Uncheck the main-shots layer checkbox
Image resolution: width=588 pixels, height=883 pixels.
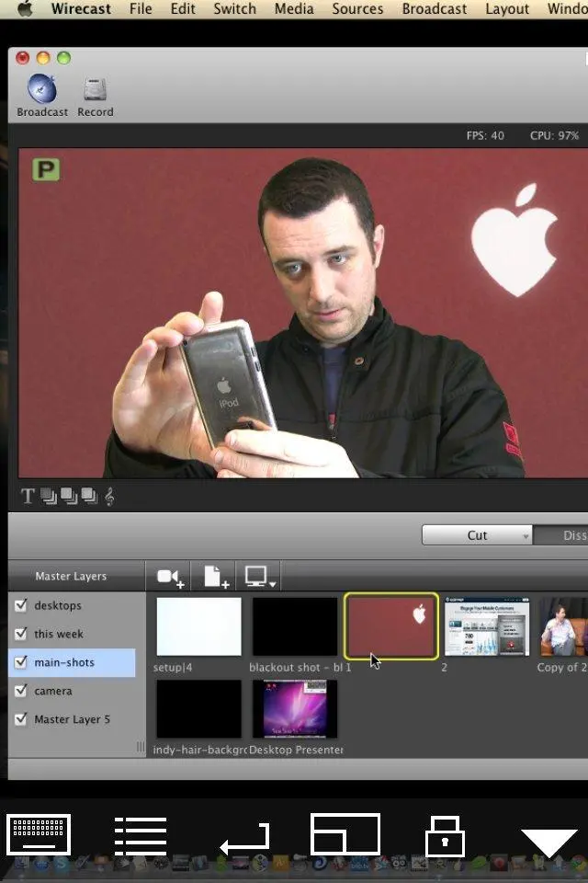click(x=21, y=662)
